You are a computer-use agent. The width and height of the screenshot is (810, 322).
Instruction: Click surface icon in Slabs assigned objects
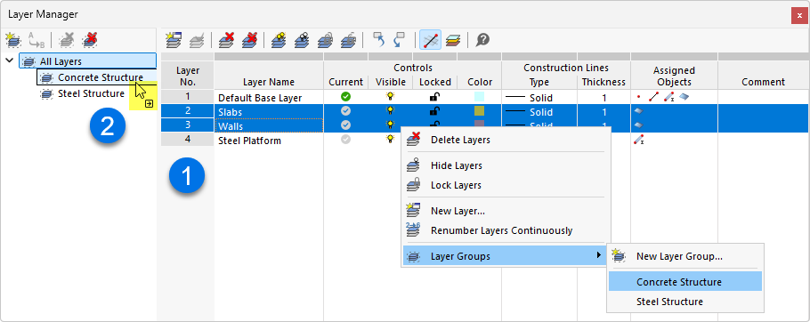[639, 111]
